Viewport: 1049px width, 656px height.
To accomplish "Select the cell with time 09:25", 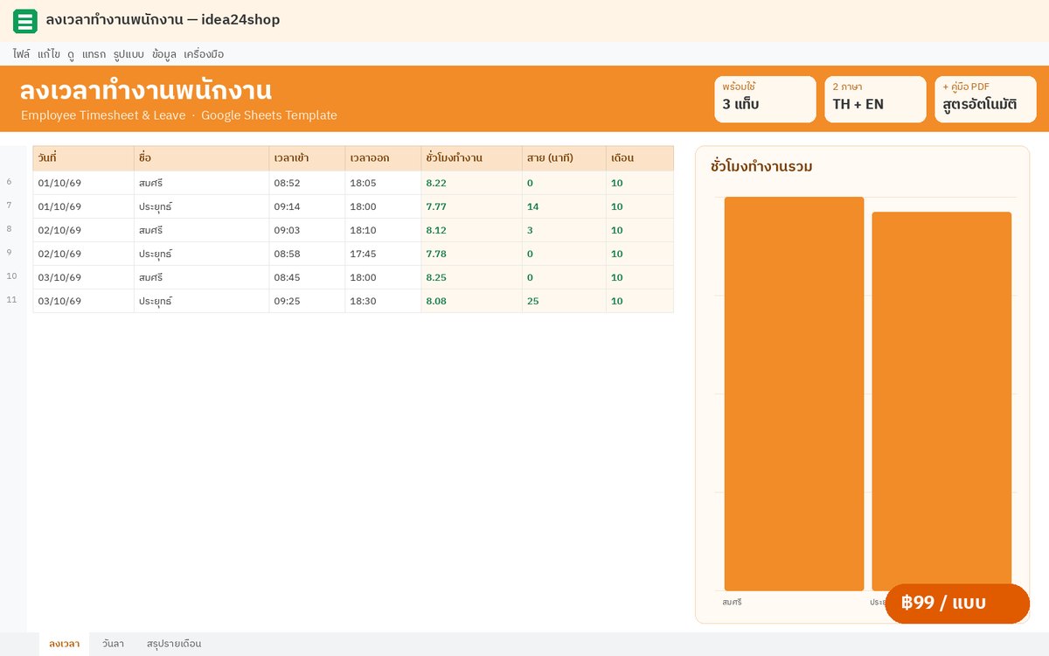I will click(x=307, y=301).
